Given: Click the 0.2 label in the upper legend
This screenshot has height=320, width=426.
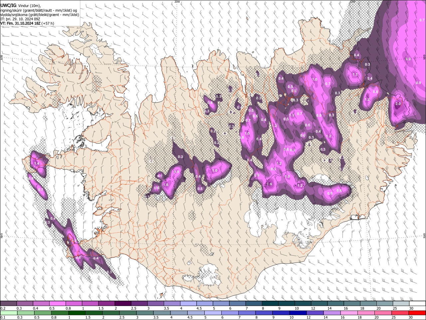Looking at the screenshot, I should tap(3, 308).
